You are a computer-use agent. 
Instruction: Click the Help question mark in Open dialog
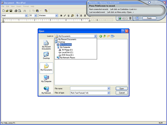point(123,31)
